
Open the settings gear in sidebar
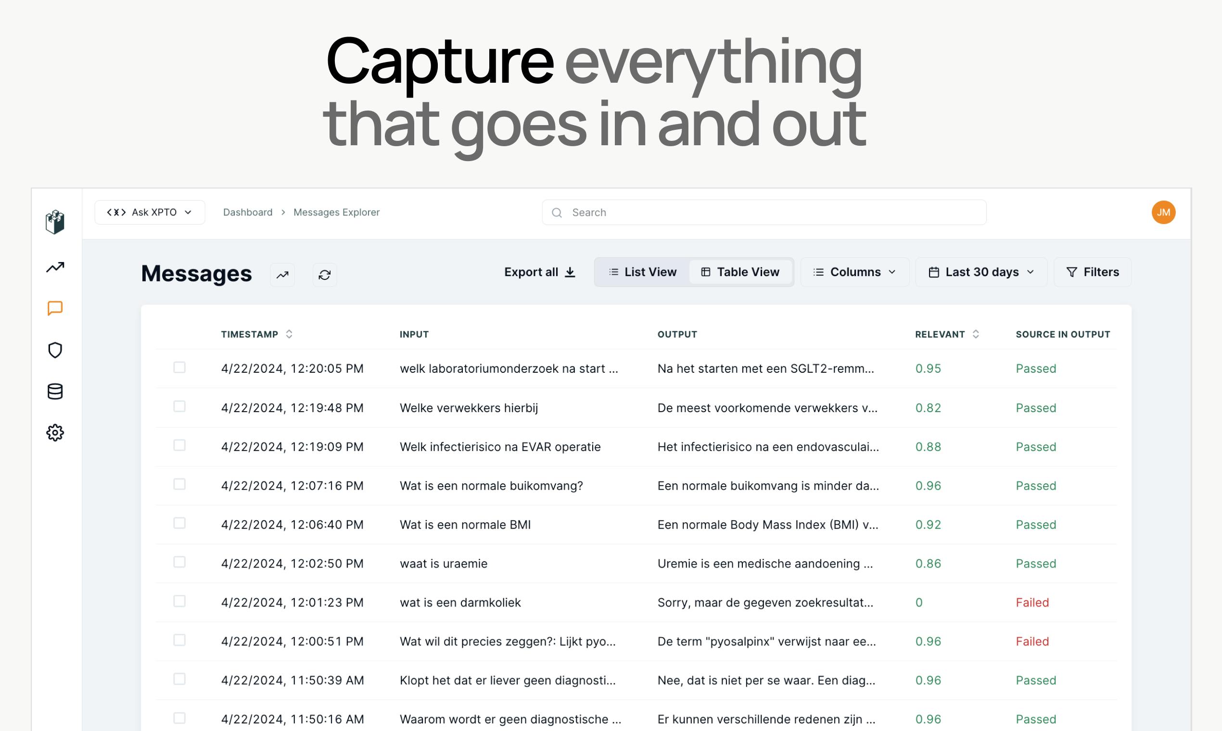tap(55, 433)
